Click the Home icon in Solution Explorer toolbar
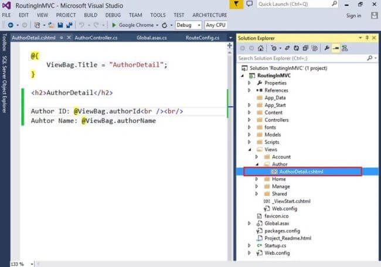Image resolution: width=381 pixels, height=267 pixels. click(x=260, y=48)
